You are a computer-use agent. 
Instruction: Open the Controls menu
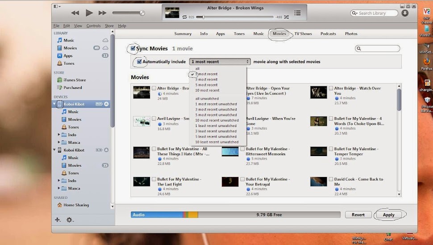coord(93,26)
